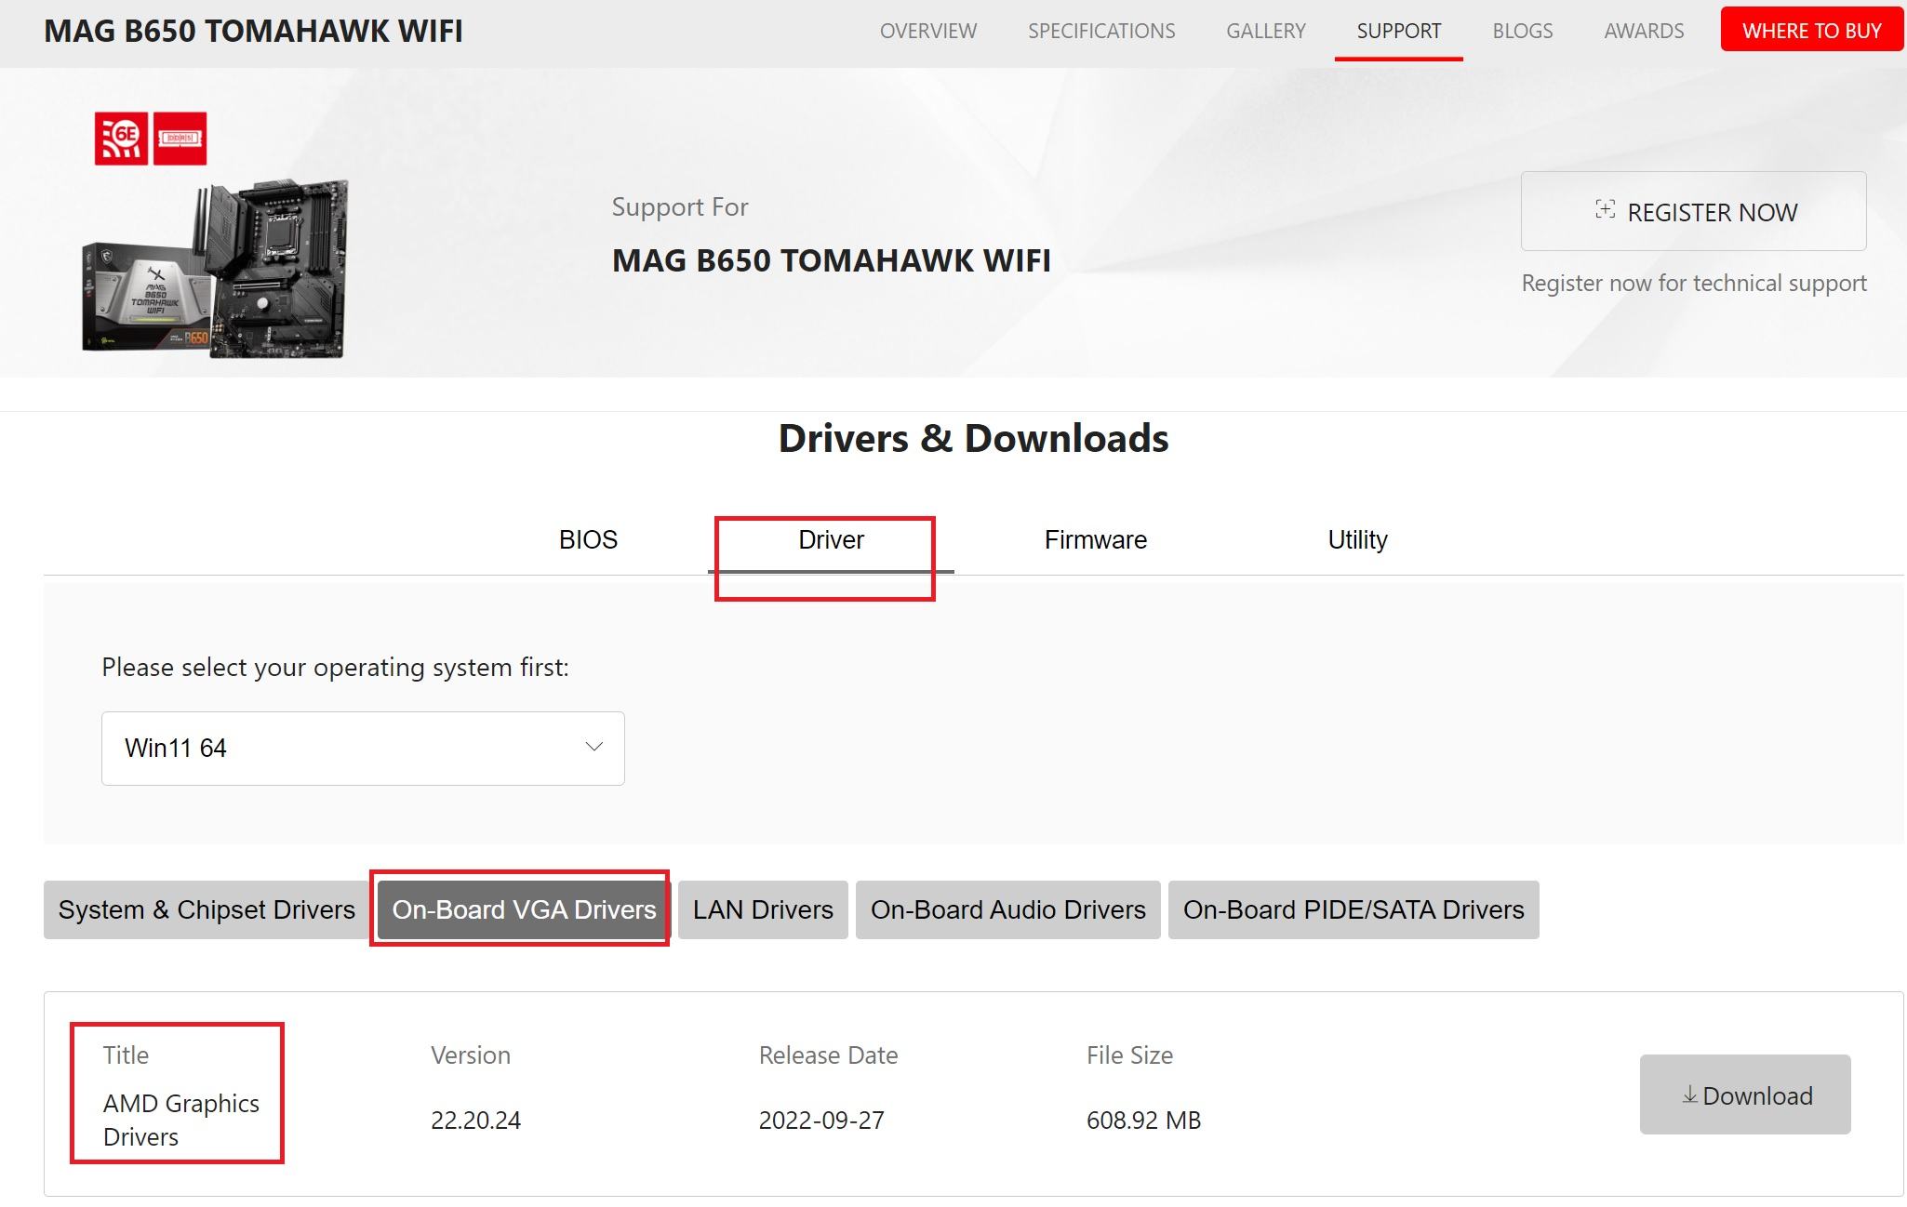Click the chevron in the OS selector
The height and width of the screenshot is (1207, 1907).
(593, 747)
